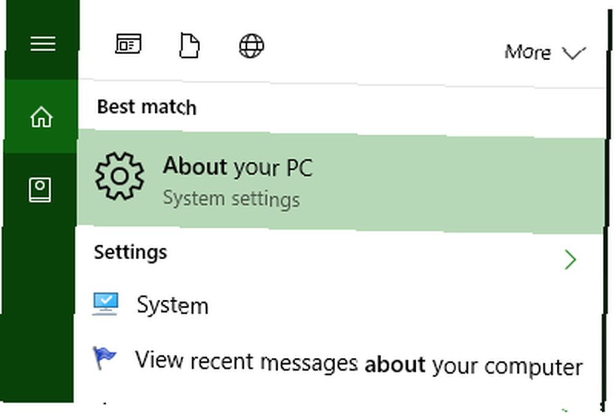Select the Home icon in sidebar

[42, 117]
